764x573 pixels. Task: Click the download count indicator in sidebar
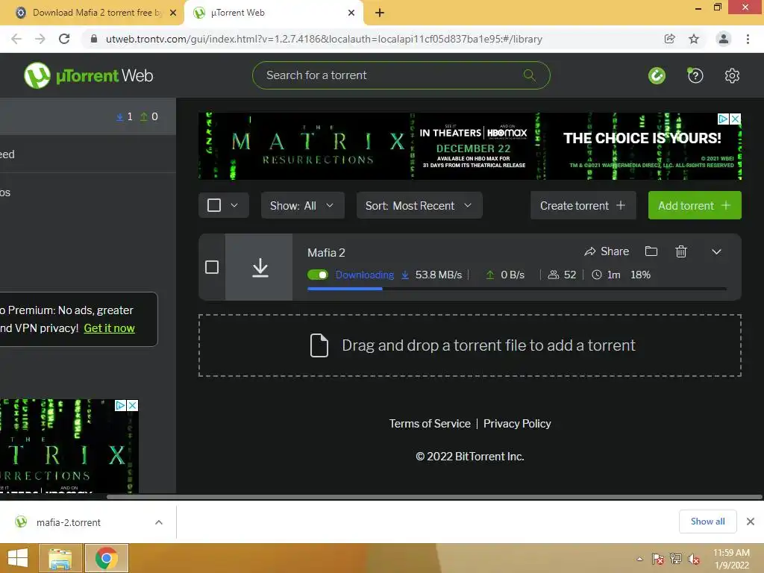(x=125, y=116)
